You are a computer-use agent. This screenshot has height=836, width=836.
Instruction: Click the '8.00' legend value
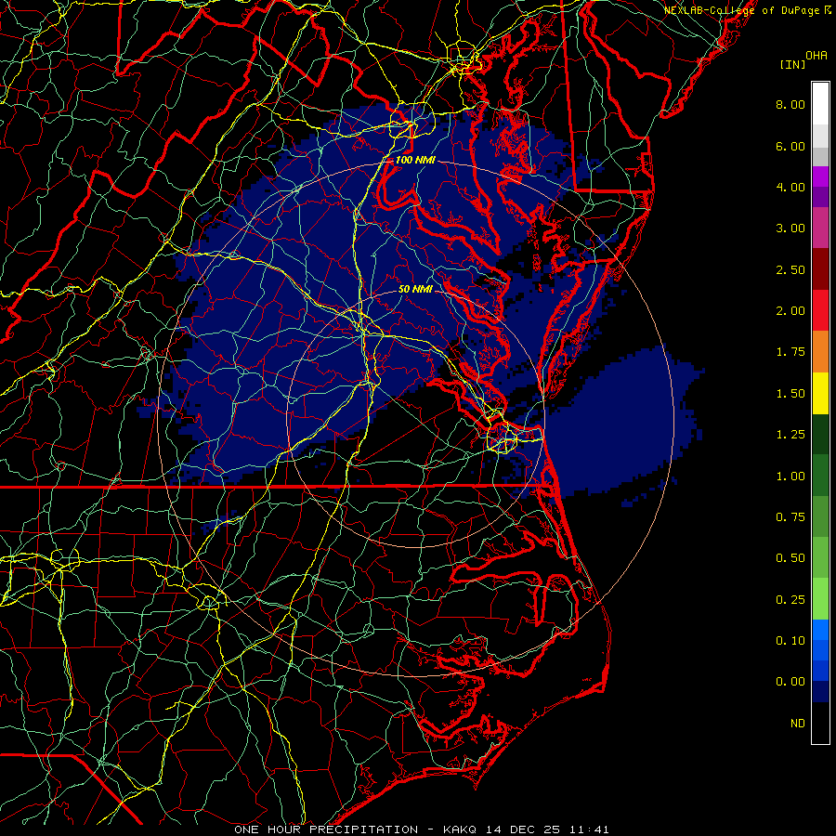(x=790, y=104)
